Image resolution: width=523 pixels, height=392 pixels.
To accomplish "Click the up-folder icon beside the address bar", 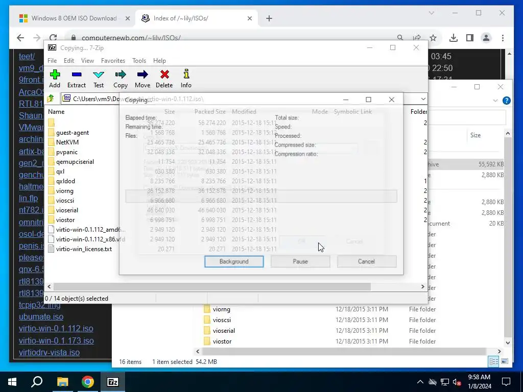I will tap(51, 99).
